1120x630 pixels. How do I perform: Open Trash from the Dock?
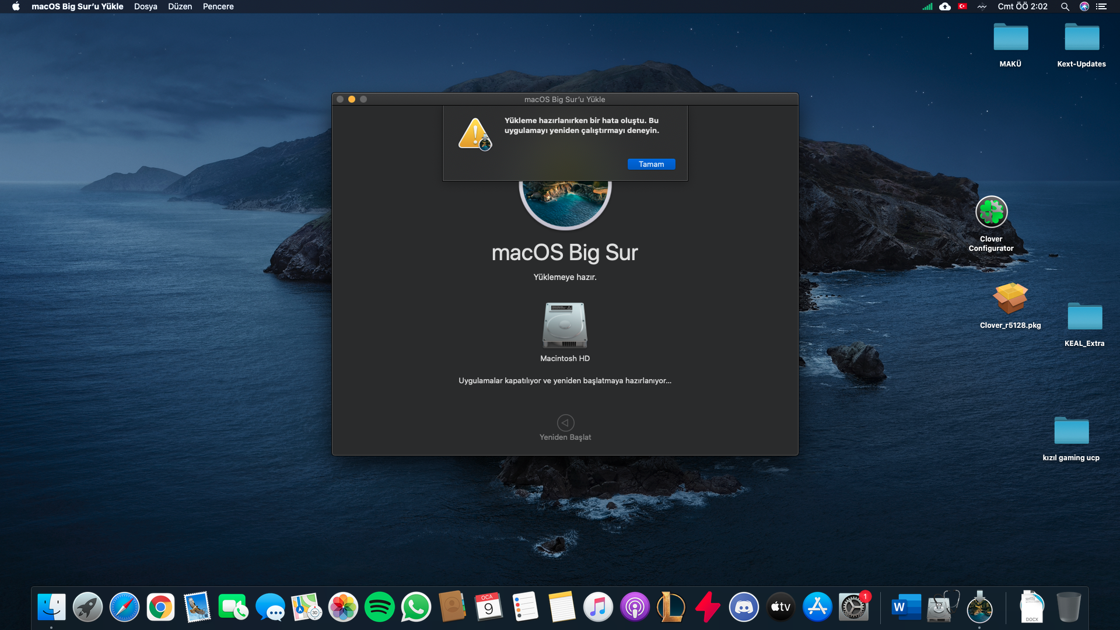point(1069,607)
